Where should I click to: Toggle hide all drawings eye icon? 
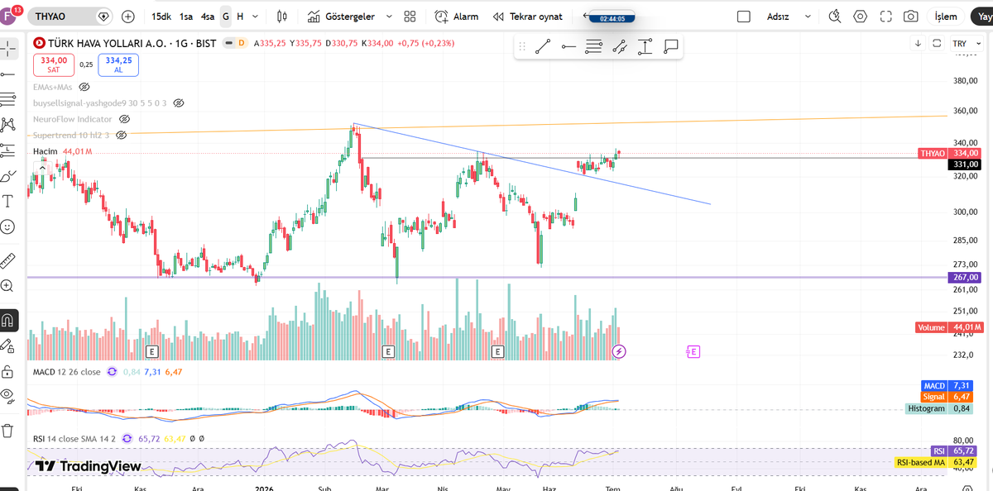pyautogui.click(x=8, y=395)
